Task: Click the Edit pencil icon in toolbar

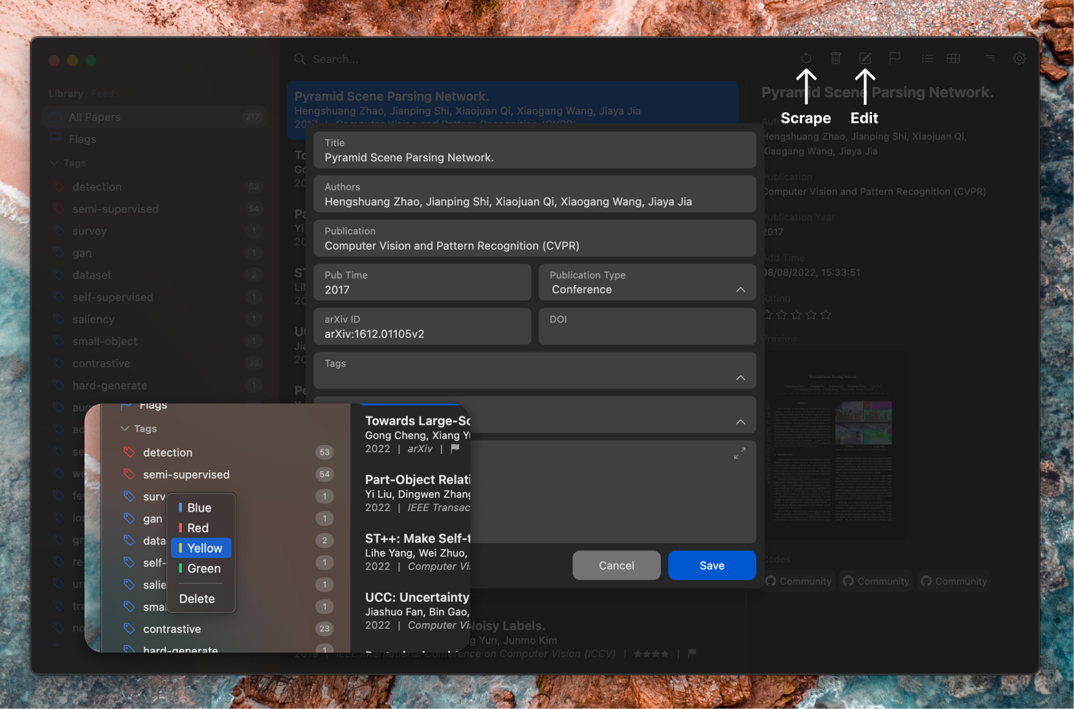Action: 865,58
